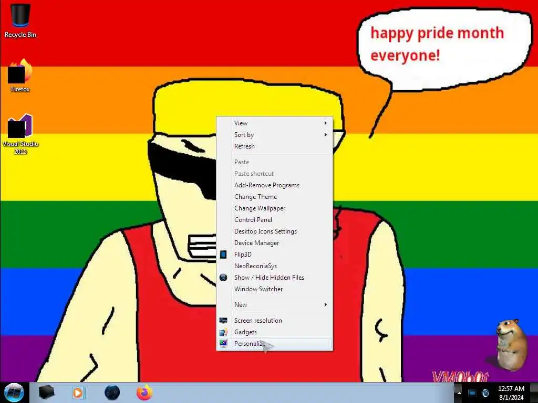Launch Firefox from the taskbar
The width and height of the screenshot is (538, 403).
click(144, 393)
